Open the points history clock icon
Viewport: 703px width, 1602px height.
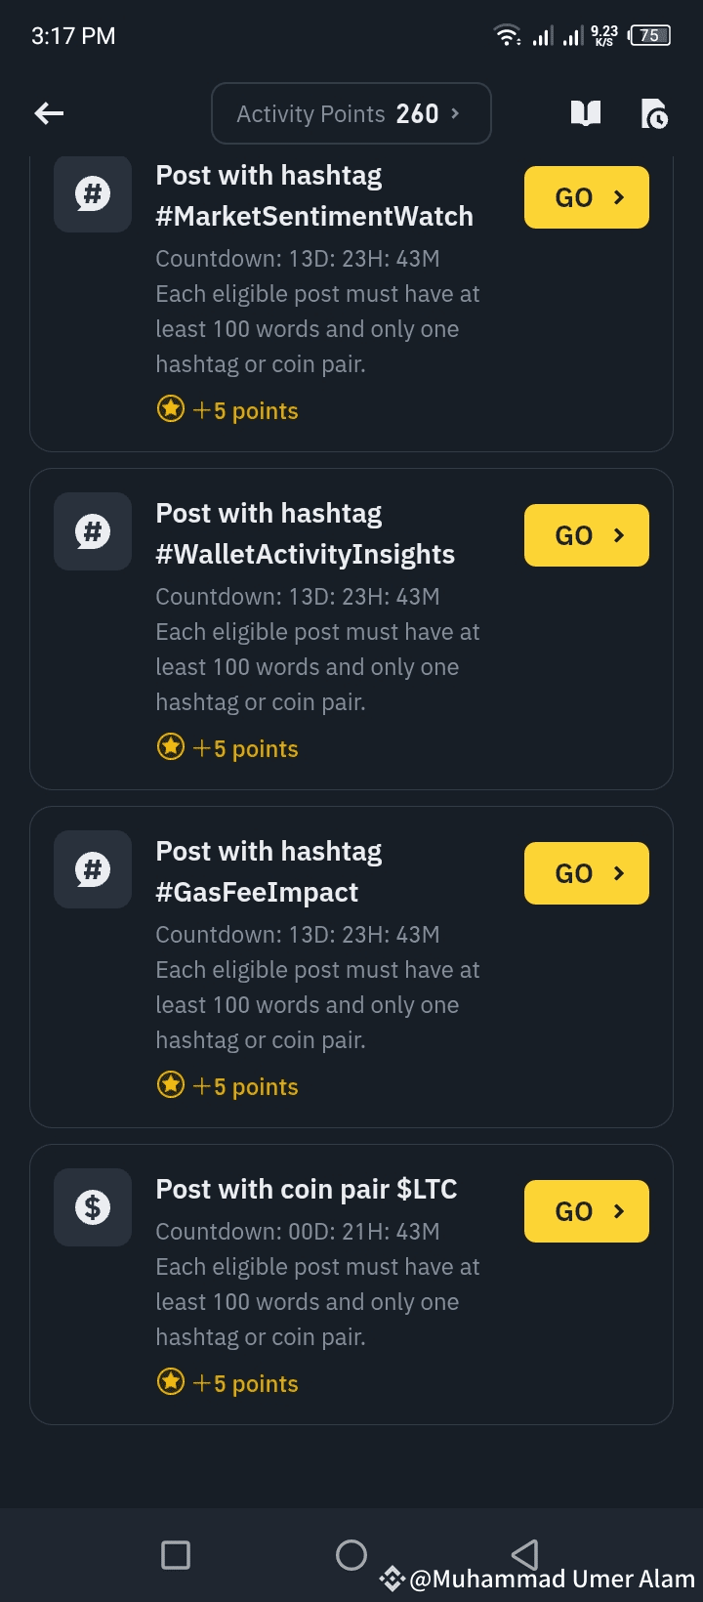[x=654, y=114]
